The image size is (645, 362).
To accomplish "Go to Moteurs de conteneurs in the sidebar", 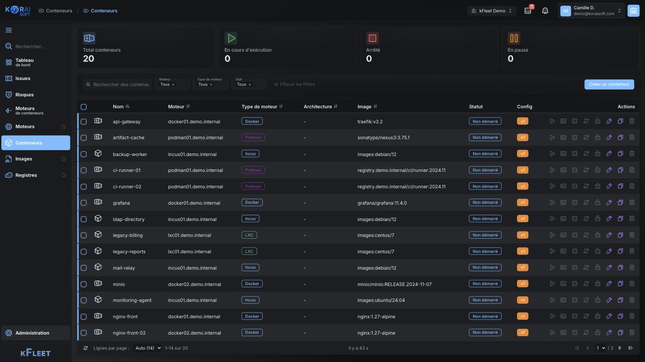I will click(x=35, y=111).
